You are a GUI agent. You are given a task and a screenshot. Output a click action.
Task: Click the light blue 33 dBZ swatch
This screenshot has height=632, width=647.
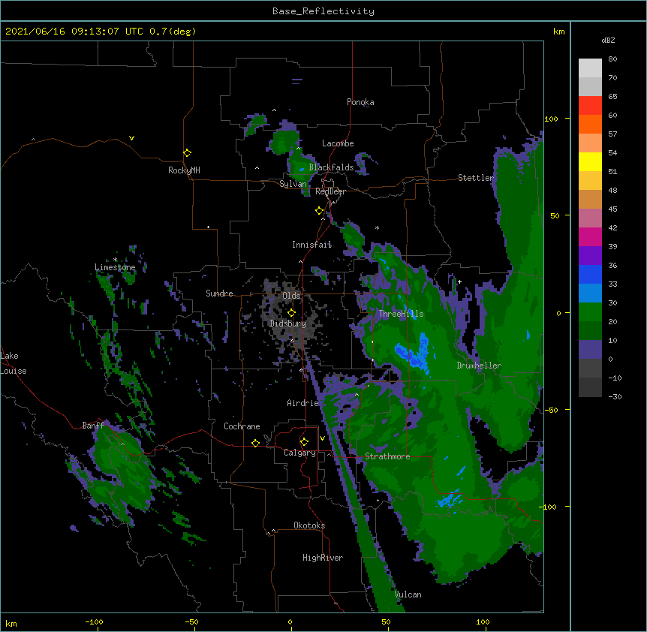[x=590, y=293]
